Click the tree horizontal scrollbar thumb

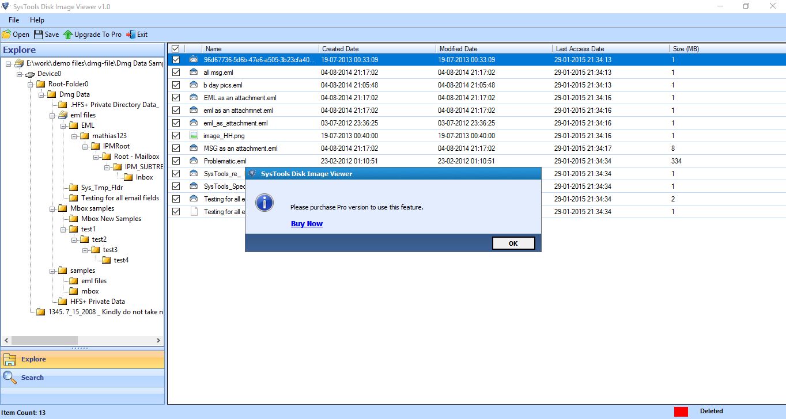[43, 341]
